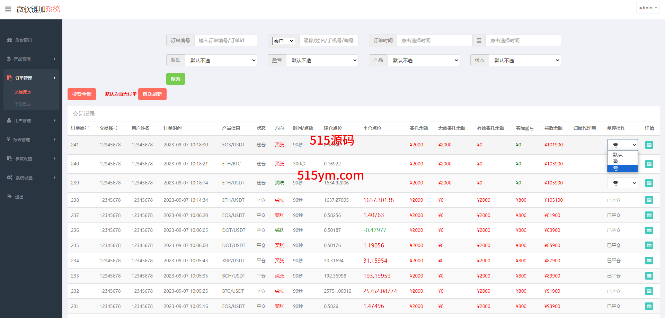Viewport: 665px width, 318px height.
Task: Open the 涨跌 filter dropdown
Action: pyautogui.click(x=221, y=60)
